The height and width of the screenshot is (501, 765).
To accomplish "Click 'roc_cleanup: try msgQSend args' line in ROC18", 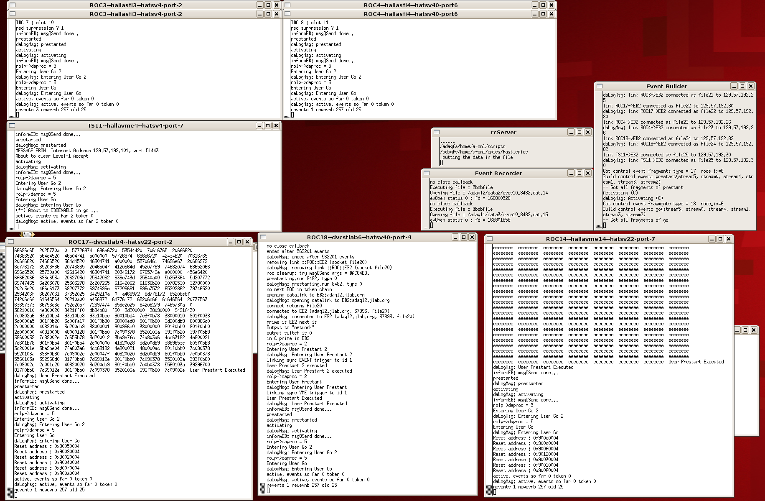I will (x=318, y=273).
